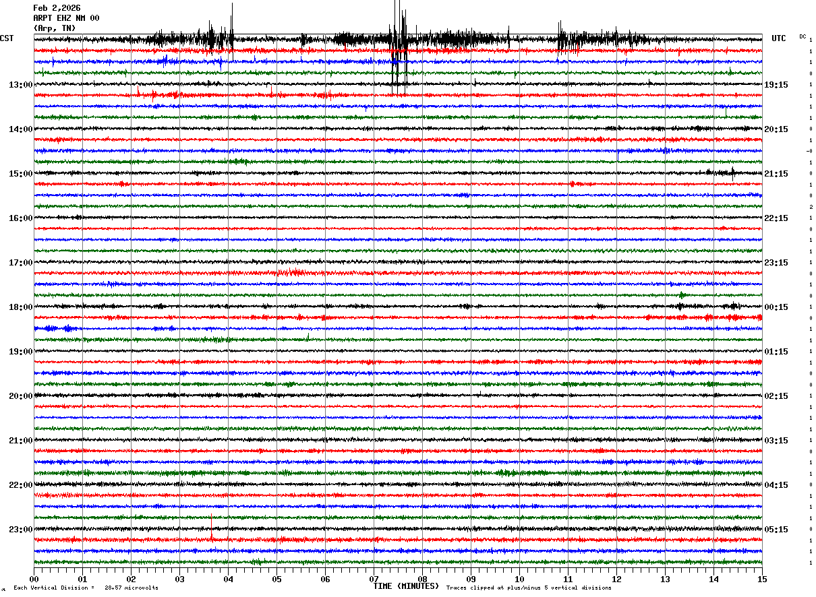Pick minute tick '01' on the bottom axis
This screenshot has height=597, width=816.
pos(82,579)
